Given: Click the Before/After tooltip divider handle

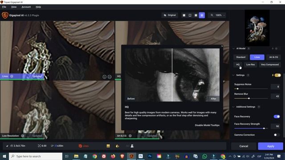Looking at the screenshot, I should click(172, 75).
